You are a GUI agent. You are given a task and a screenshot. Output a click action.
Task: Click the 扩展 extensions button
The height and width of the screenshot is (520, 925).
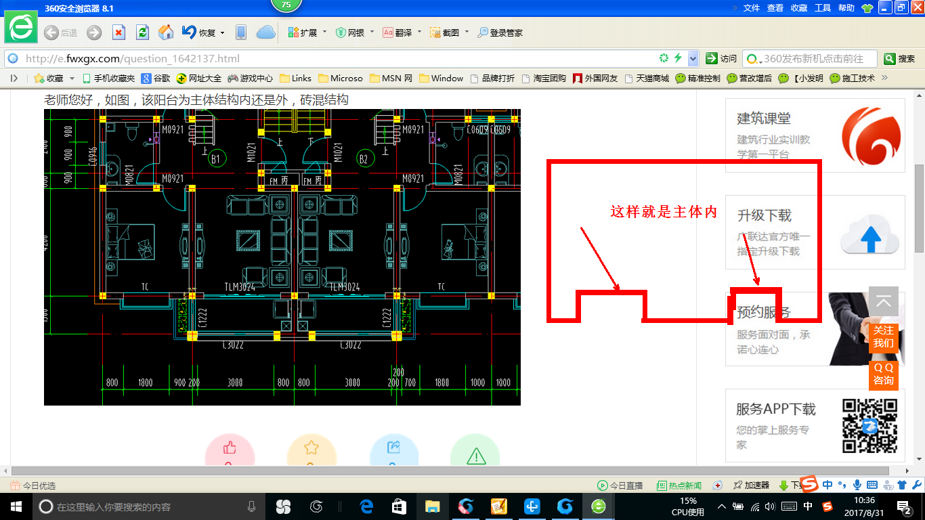click(303, 32)
